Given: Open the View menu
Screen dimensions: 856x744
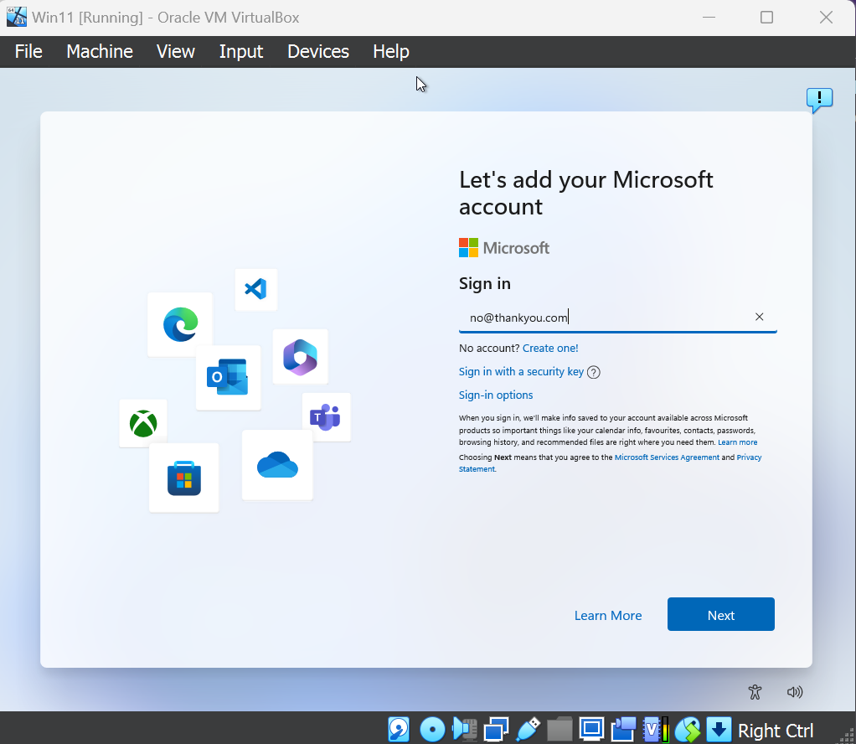Looking at the screenshot, I should point(175,52).
